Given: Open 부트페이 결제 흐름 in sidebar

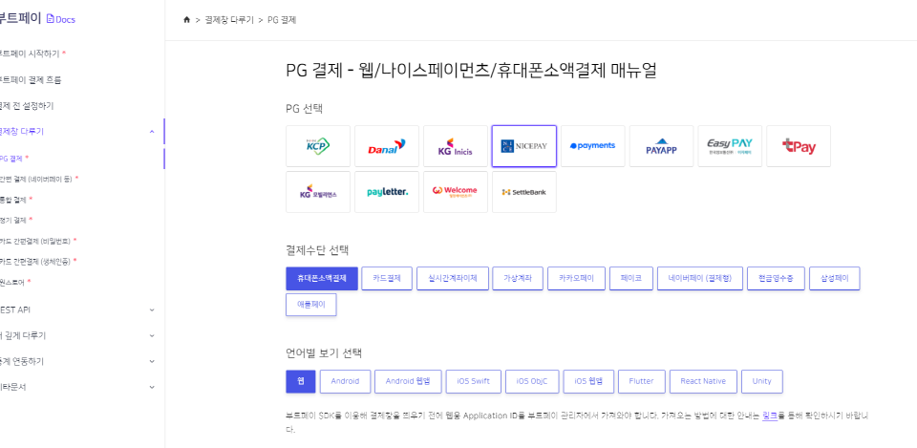Looking at the screenshot, I should point(31,80).
